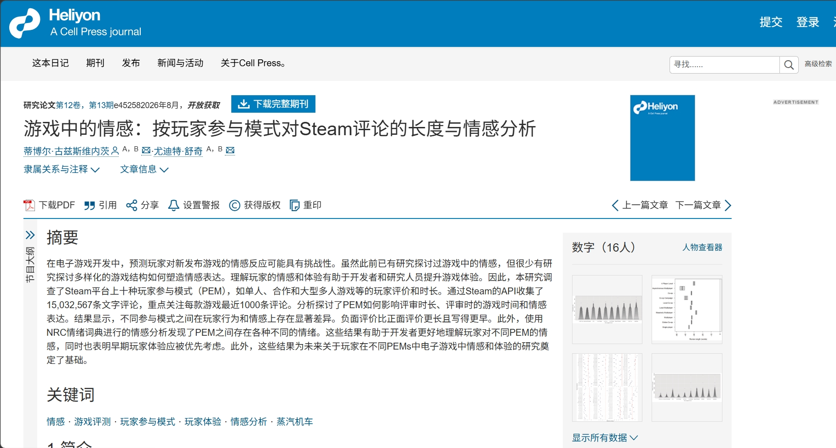Click the 蒸汽机车 keyword link

[295, 422]
